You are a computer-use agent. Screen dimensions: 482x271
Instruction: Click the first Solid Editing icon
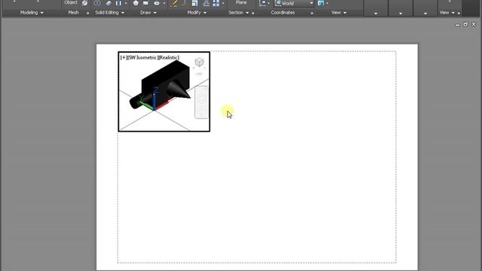point(97,3)
